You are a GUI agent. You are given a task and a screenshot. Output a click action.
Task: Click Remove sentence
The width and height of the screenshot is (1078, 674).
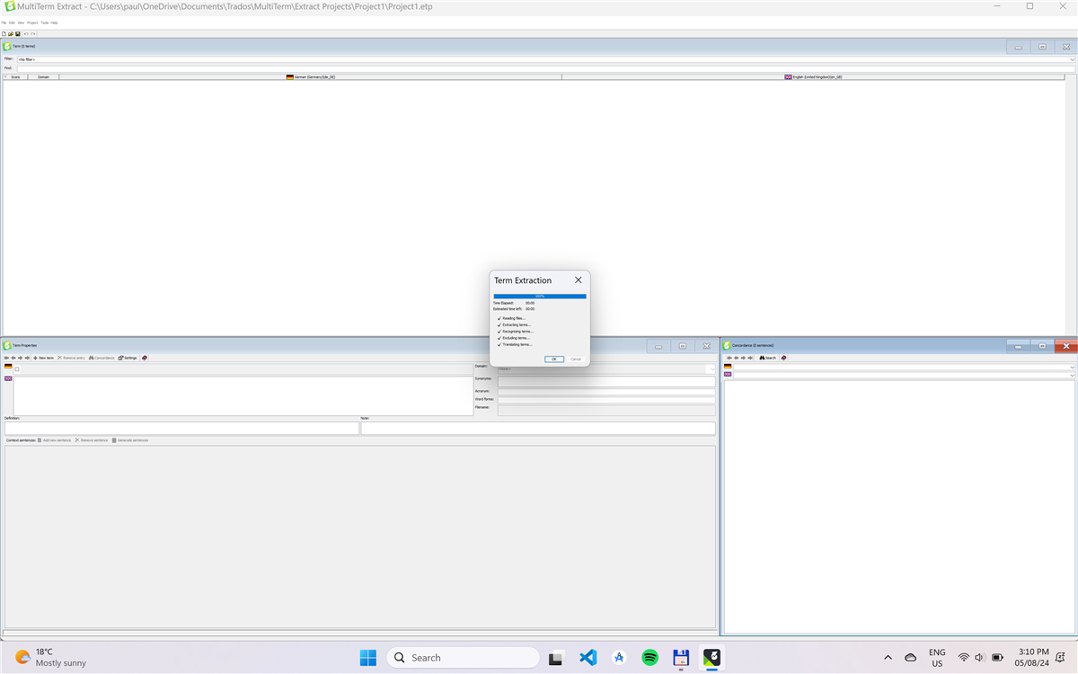[x=92, y=440]
